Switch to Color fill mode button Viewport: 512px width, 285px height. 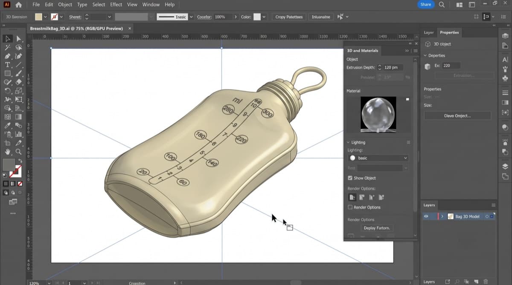[6, 184]
